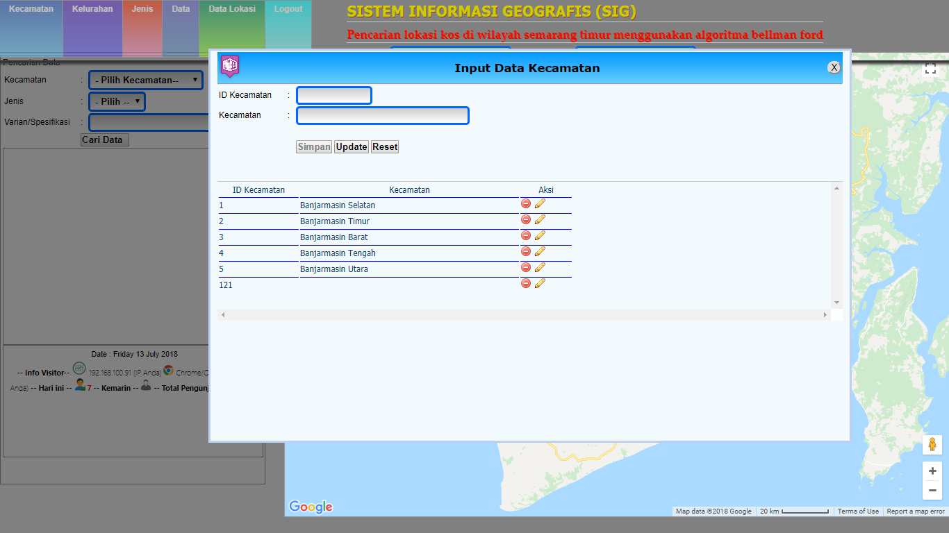Toggle fullscreen map view
Viewport: 949px width, 533px height.
tap(930, 69)
